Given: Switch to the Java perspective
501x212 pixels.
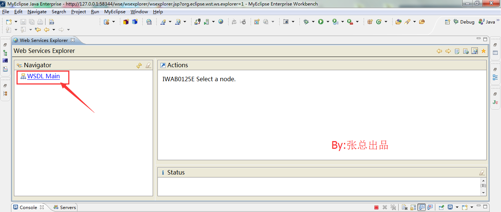Looking at the screenshot, I should point(487,22).
